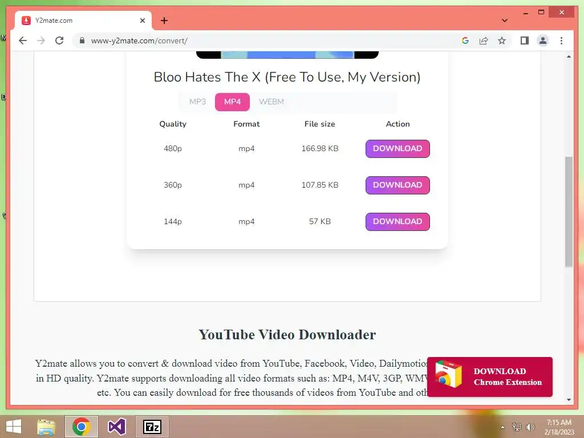Click the page vertical scrollbar thumb
This screenshot has height=438, width=584.
click(x=569, y=212)
